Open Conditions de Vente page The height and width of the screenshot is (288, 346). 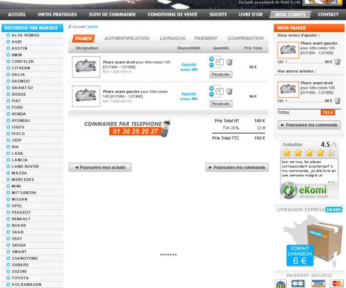[x=173, y=15]
